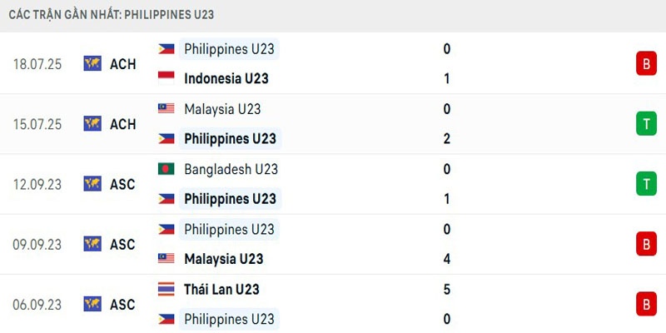Click the score 5 for Thái Lan U23

click(x=447, y=289)
